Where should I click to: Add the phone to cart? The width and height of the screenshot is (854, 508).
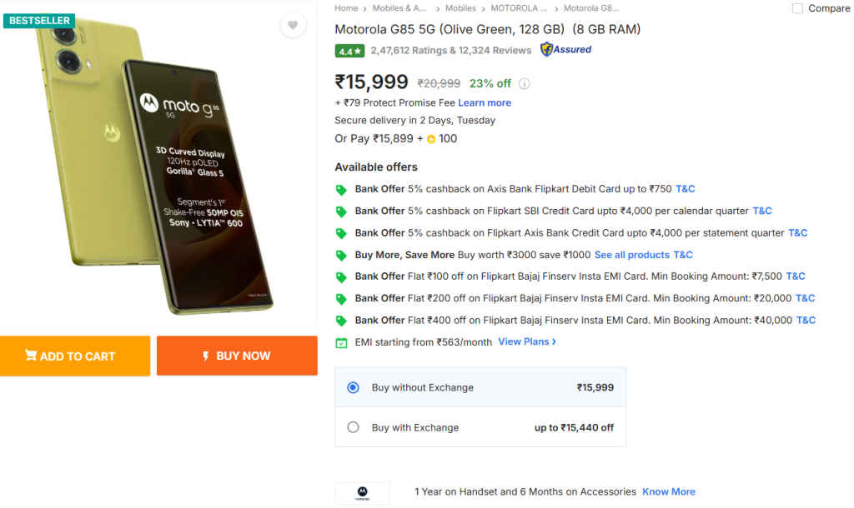[x=75, y=356]
